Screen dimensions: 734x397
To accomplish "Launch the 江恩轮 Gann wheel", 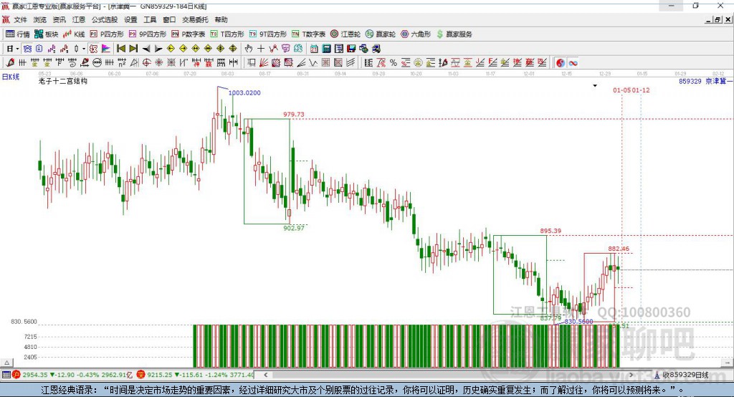I will pos(345,34).
